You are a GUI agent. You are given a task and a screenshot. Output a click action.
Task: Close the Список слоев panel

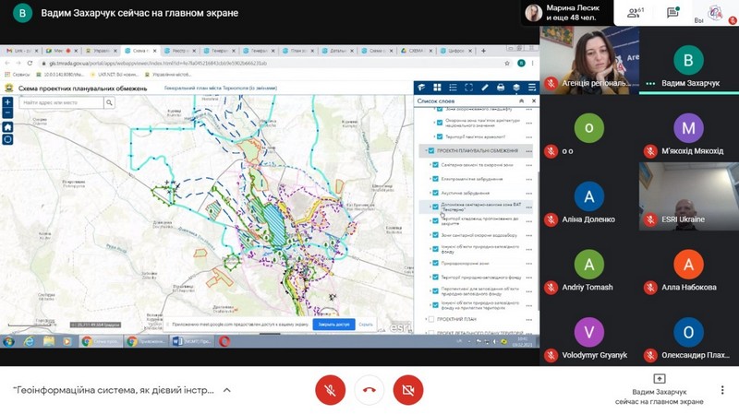click(x=534, y=101)
